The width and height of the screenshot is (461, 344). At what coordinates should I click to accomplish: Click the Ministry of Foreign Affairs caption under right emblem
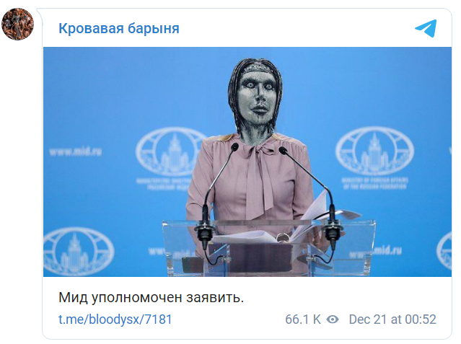click(375, 183)
